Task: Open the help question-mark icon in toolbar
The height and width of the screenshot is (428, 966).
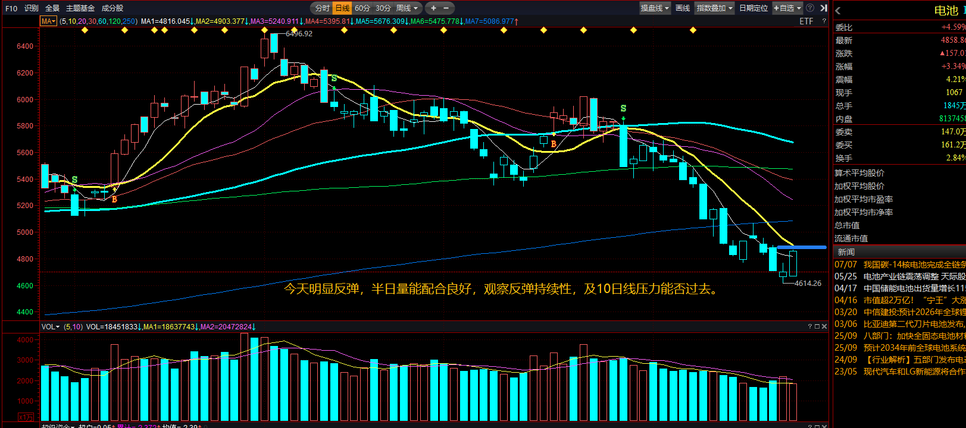Action: tap(810, 8)
